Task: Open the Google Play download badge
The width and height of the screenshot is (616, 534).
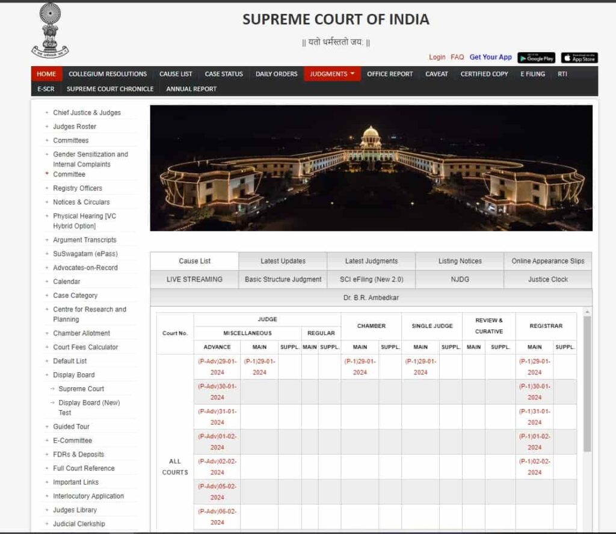Action: (537, 58)
